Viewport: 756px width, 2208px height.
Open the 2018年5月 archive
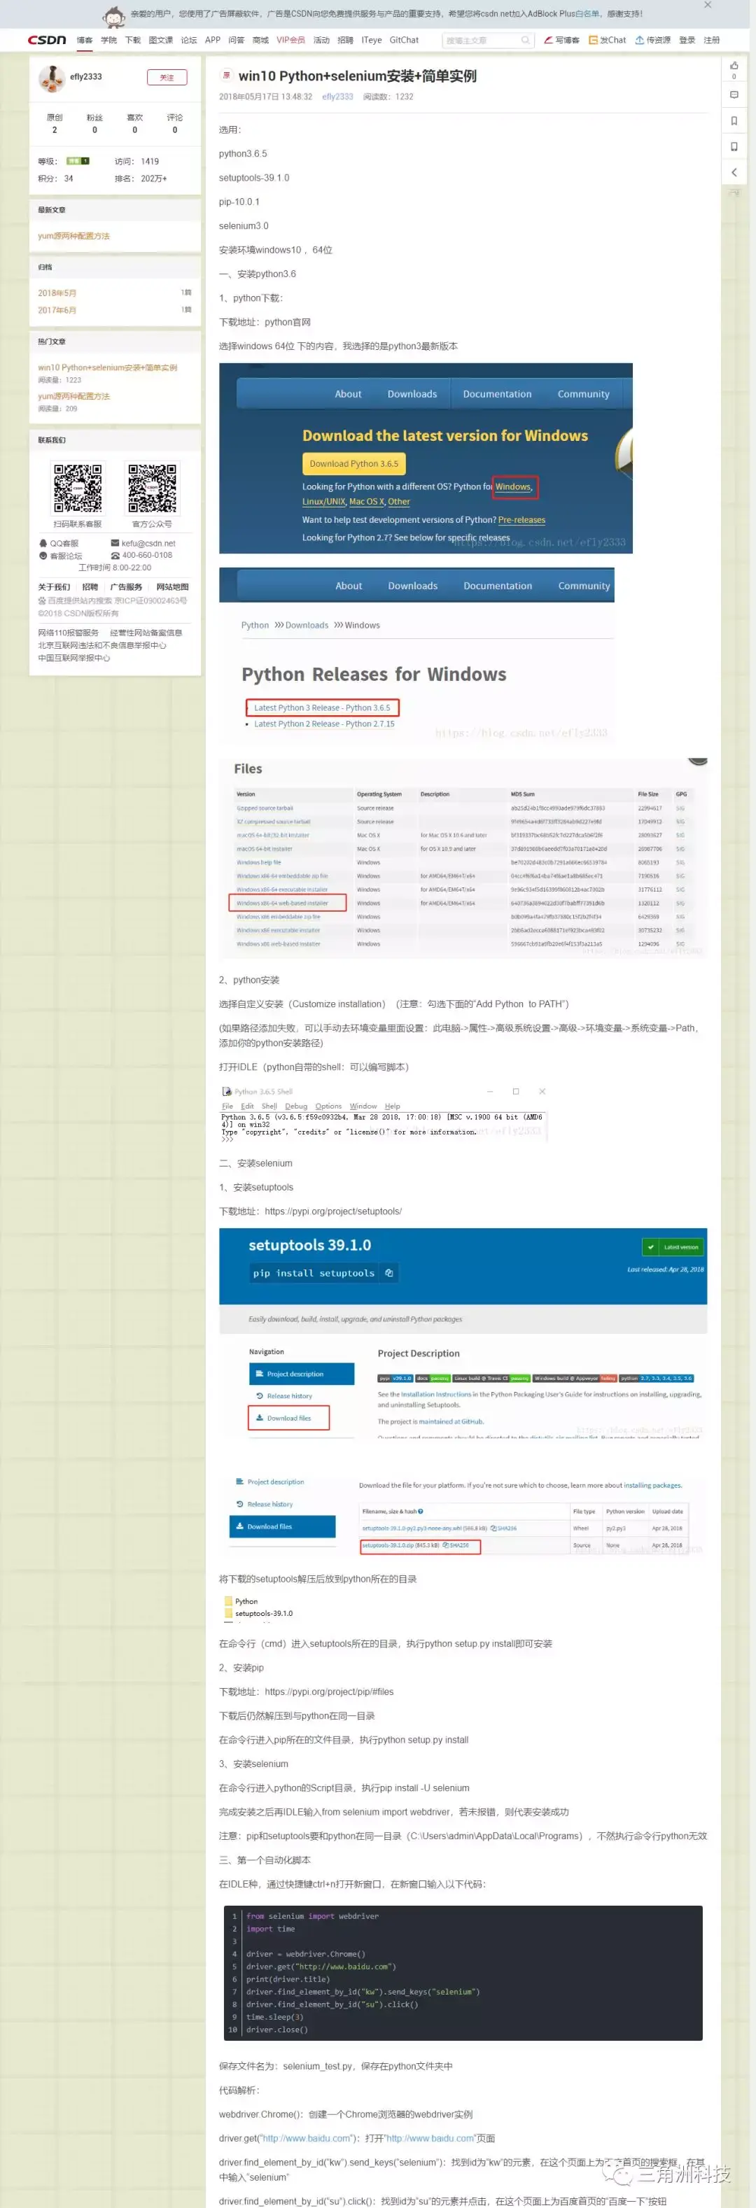click(57, 293)
